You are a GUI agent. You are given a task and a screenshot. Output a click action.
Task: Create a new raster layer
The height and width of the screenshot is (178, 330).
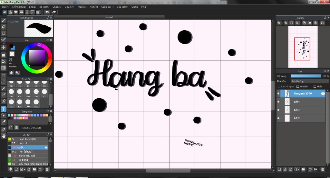279,169
